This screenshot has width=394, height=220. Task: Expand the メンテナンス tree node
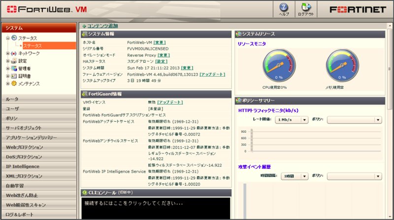(8, 84)
